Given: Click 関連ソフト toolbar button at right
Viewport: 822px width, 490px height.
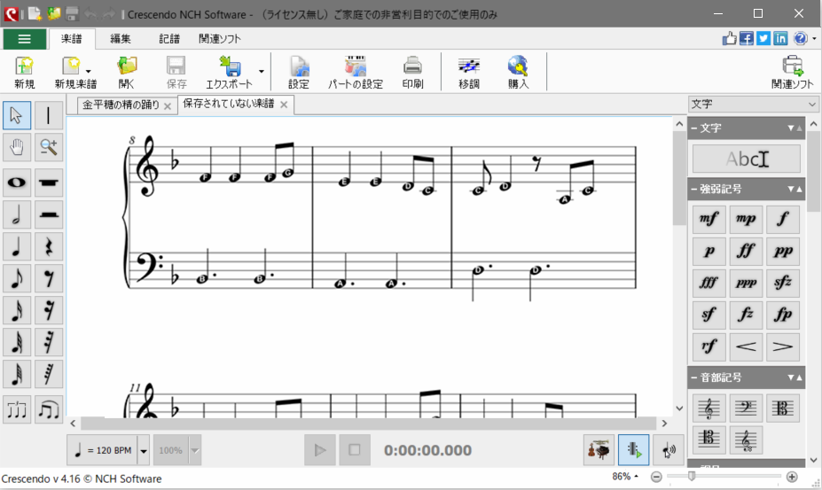Looking at the screenshot, I should coord(792,73).
